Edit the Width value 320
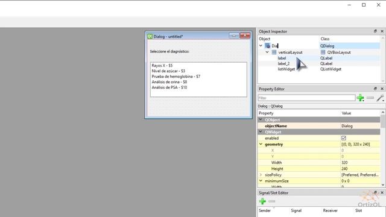 click(361, 162)
